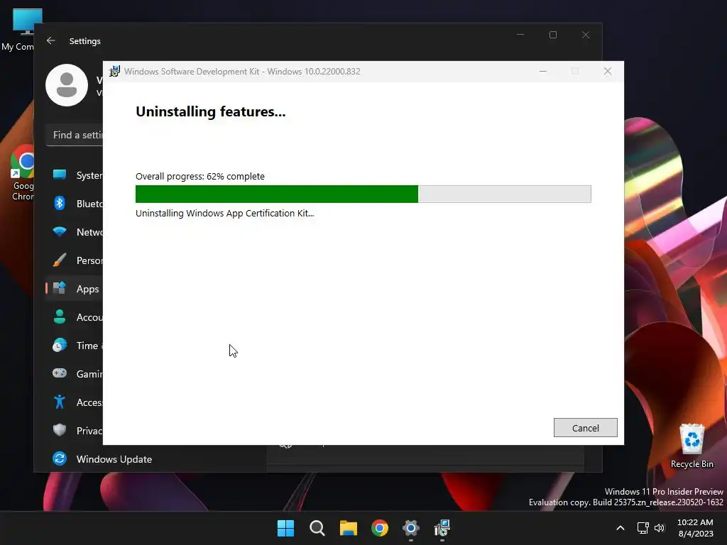The image size is (727, 545).
Task: Switch to Settings gear in taskbar
Action: pyautogui.click(x=411, y=528)
